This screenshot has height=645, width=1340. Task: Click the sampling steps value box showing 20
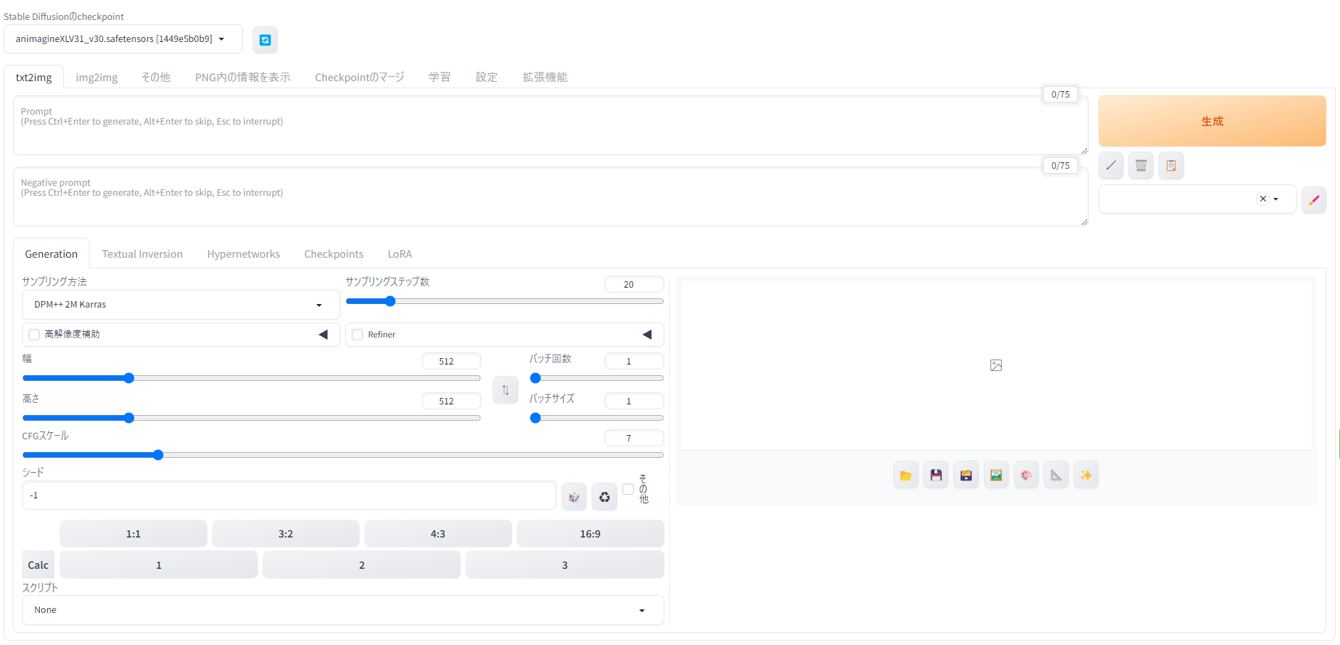coord(634,284)
